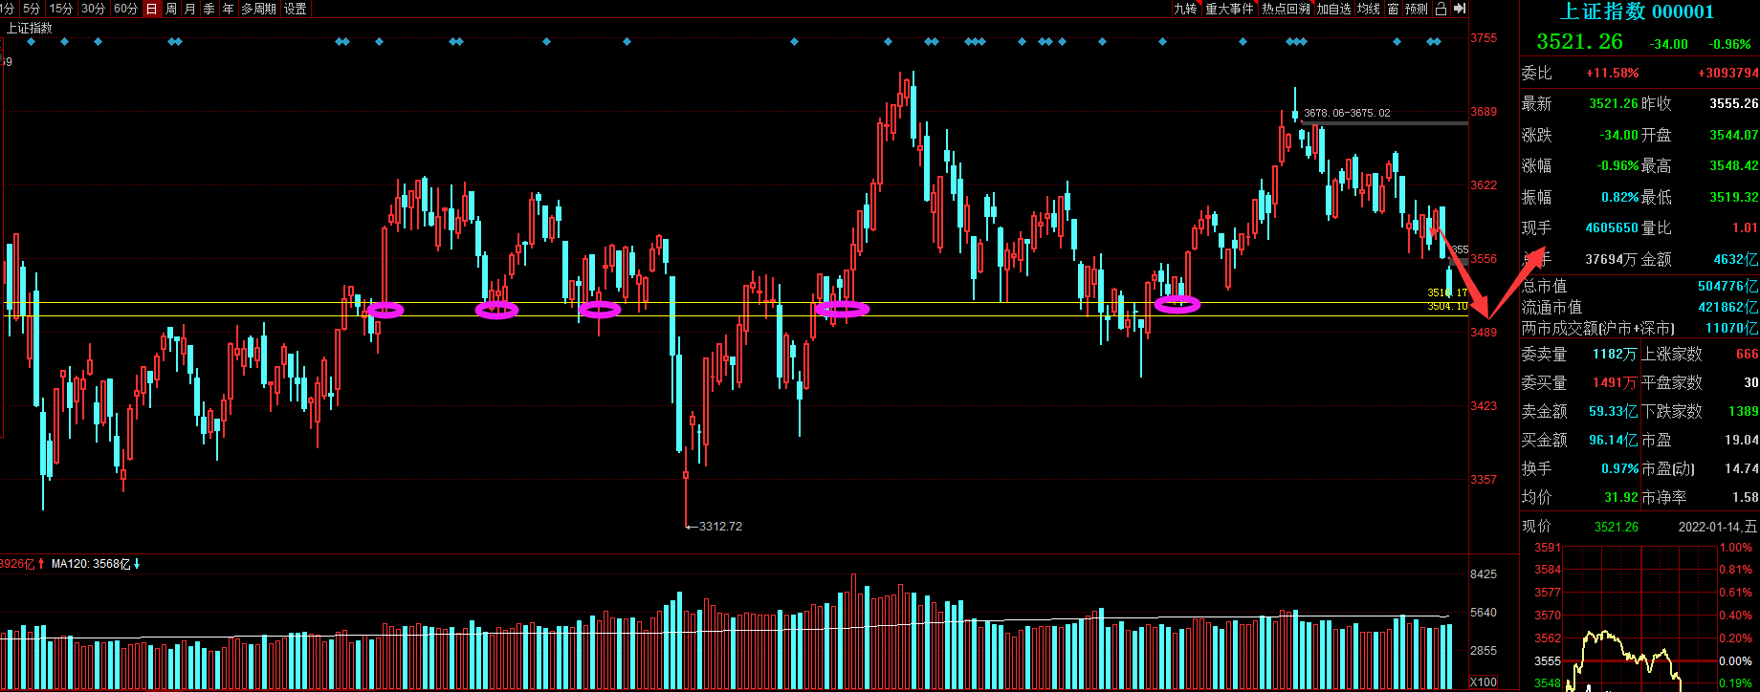1760x692 pixels.
Task: Open the 多周期 multi-period view
Action: [x=258, y=9]
